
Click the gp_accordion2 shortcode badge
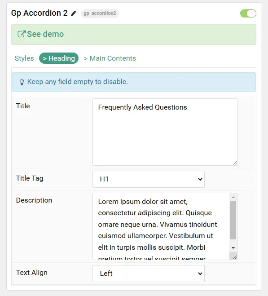(100, 13)
